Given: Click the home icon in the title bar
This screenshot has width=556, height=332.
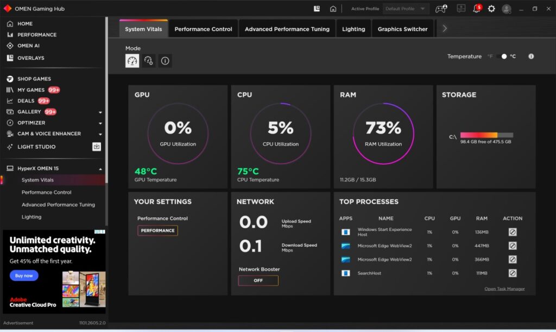Looking at the screenshot, I should tap(333, 9).
